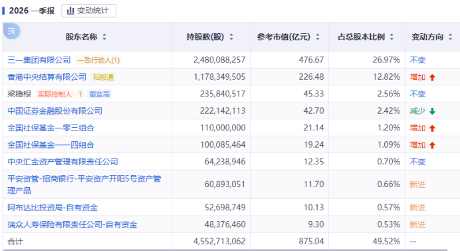Sort by 参考市值(亿元) column arrows
The height and width of the screenshot is (251, 460).
click(x=318, y=37)
